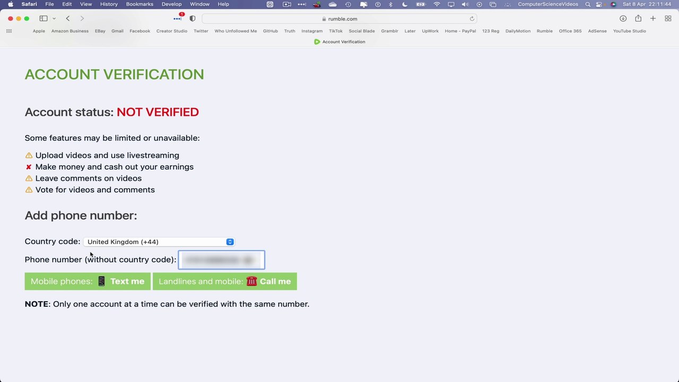This screenshot has height=382, width=679.
Task: Open the cloud menu bar icon
Action: tap(333, 4)
